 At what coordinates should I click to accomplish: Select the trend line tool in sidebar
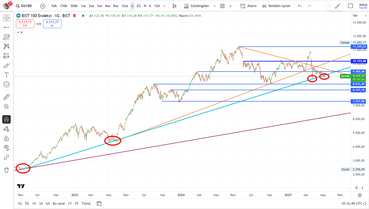[6, 28]
